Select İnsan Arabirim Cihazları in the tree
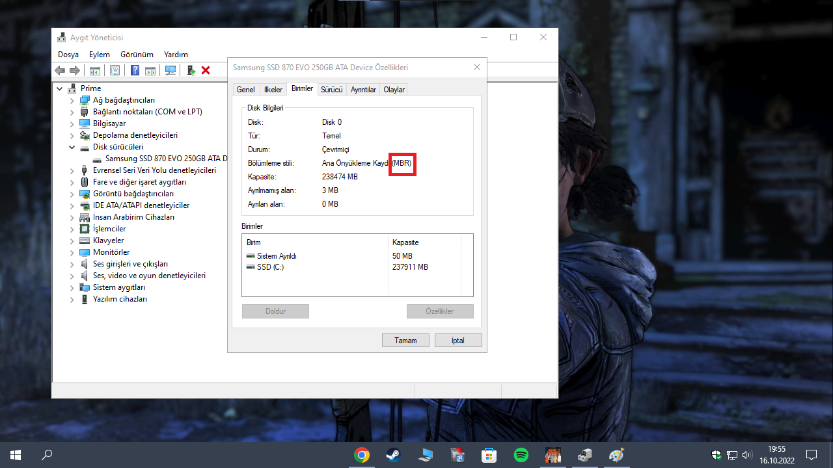The image size is (833, 468). (133, 217)
